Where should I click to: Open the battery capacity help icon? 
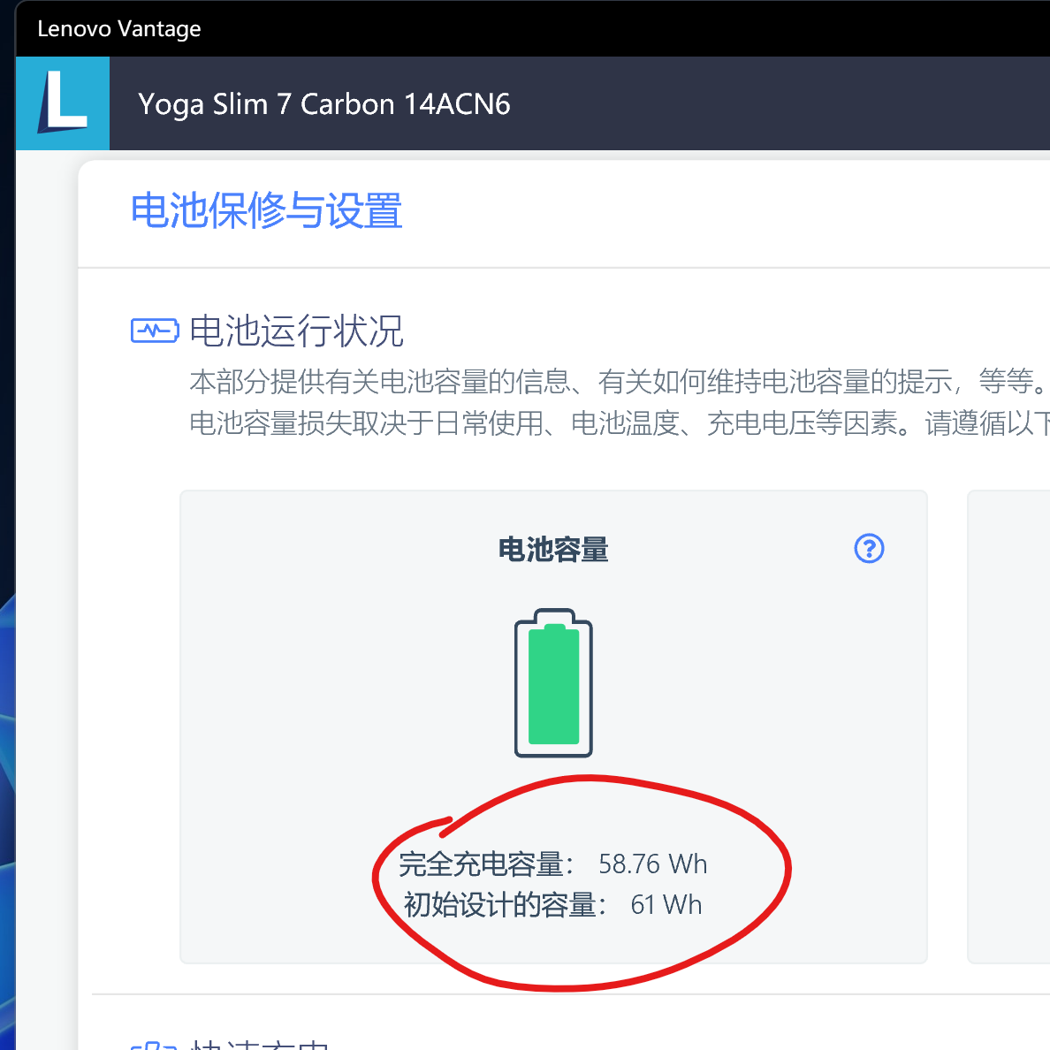click(x=869, y=549)
